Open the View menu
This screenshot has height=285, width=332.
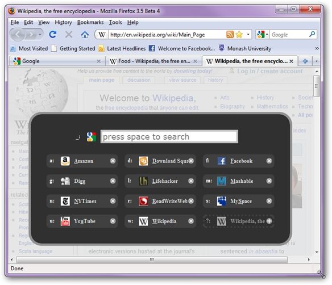44,22
